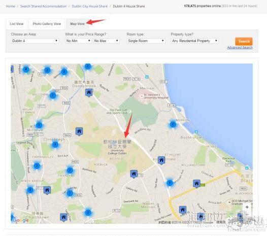The height and width of the screenshot is (236, 267).
Task: Open Search Shared Accommodation breadcrumb
Action: pyautogui.click(x=43, y=6)
